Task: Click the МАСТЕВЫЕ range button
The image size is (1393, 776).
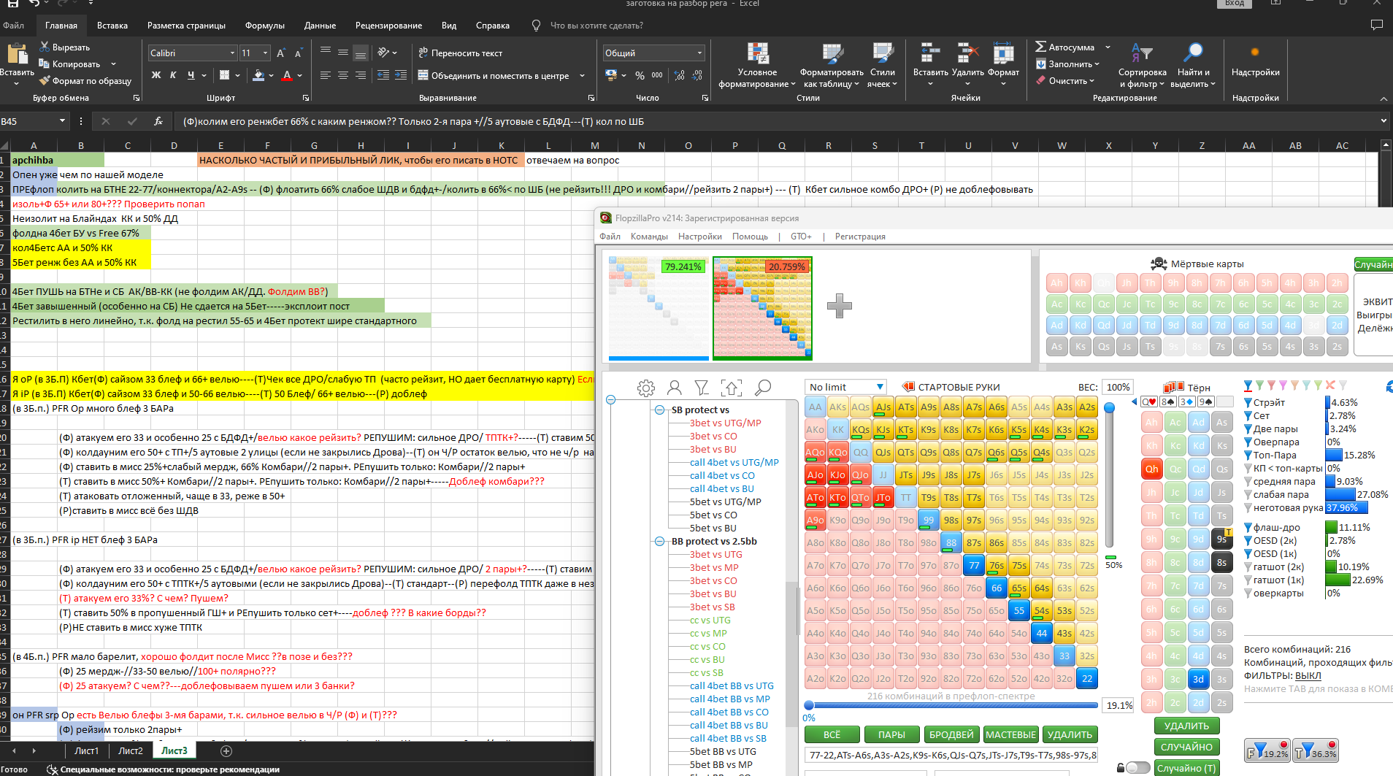Action: point(1010,734)
